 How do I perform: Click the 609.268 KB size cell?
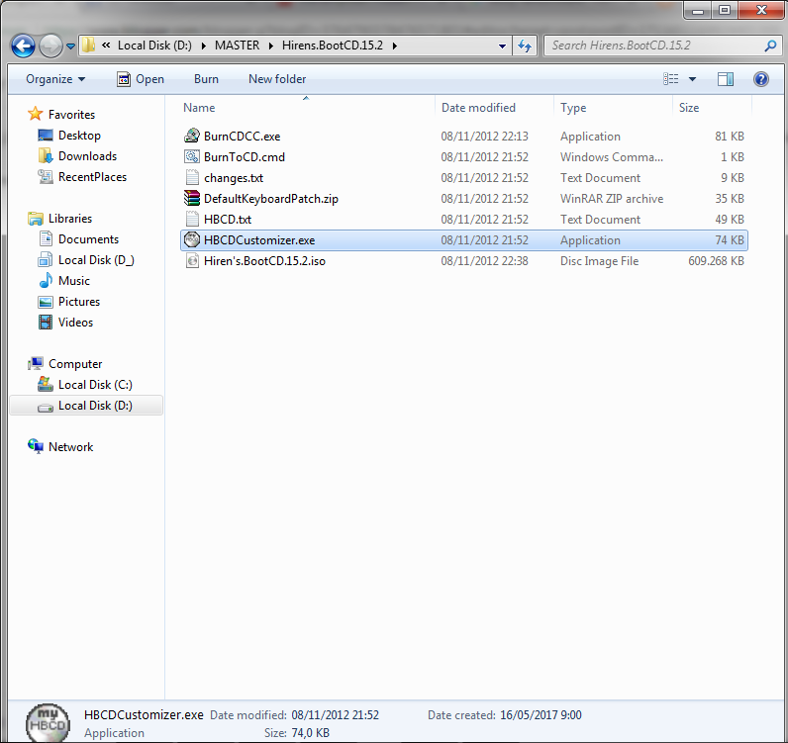click(x=716, y=261)
